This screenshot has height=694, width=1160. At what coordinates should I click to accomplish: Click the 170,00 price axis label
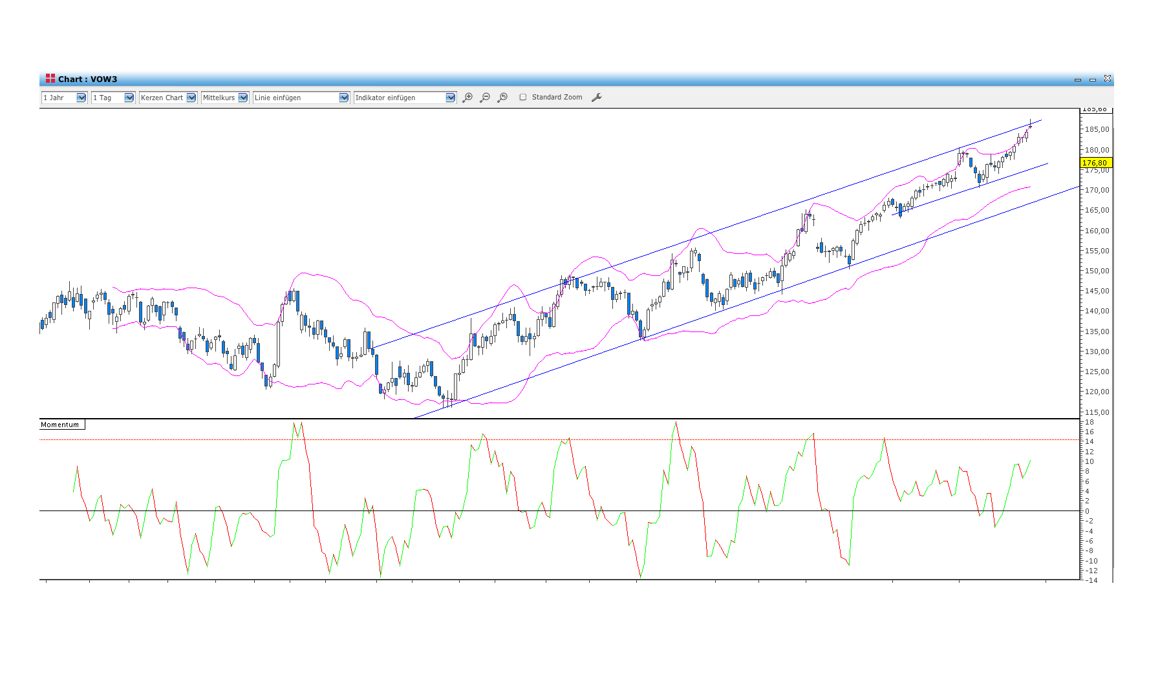[x=1097, y=190]
